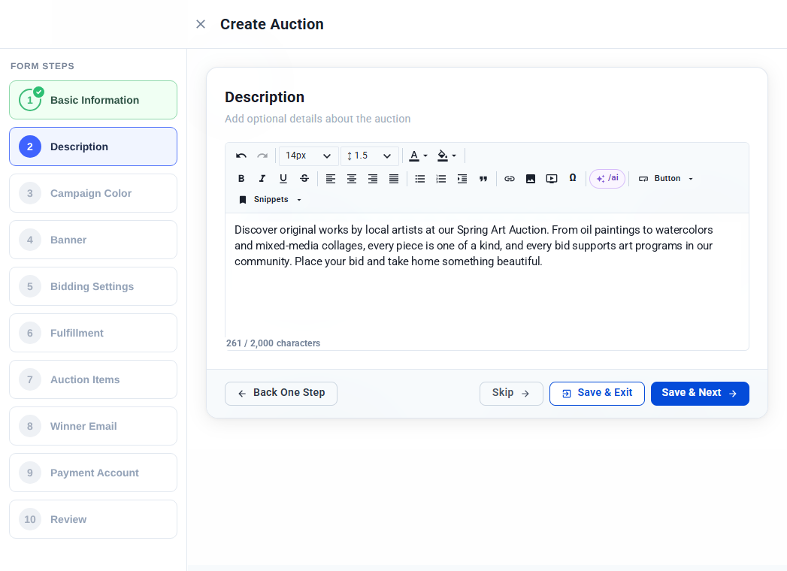The width and height of the screenshot is (787, 571).
Task: Toggle underline formatting
Action: click(283, 179)
